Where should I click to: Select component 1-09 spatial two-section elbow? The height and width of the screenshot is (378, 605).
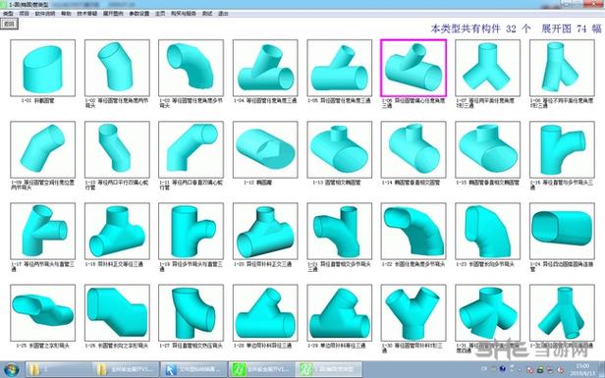coord(43,149)
